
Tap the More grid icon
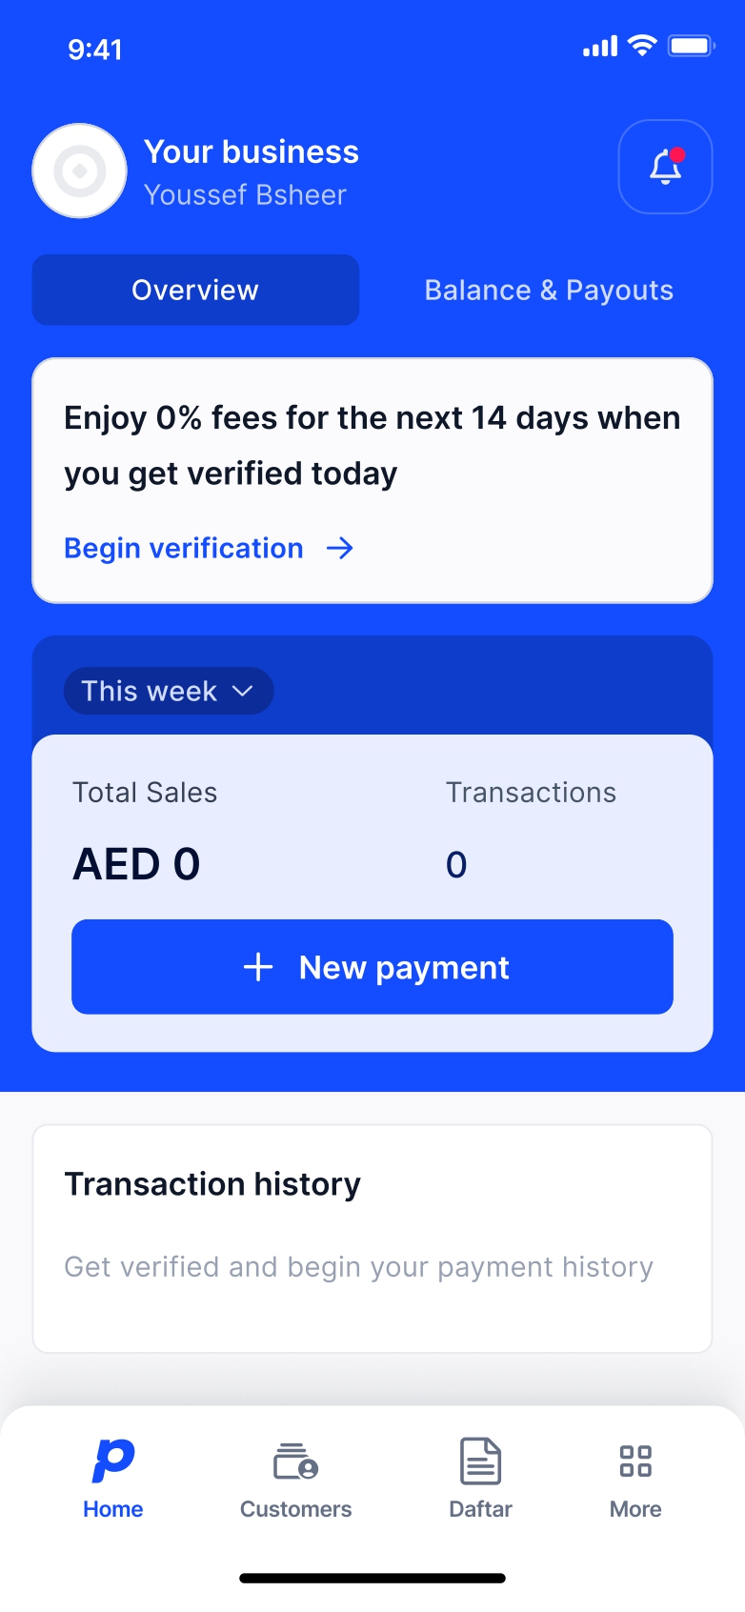pos(635,1461)
